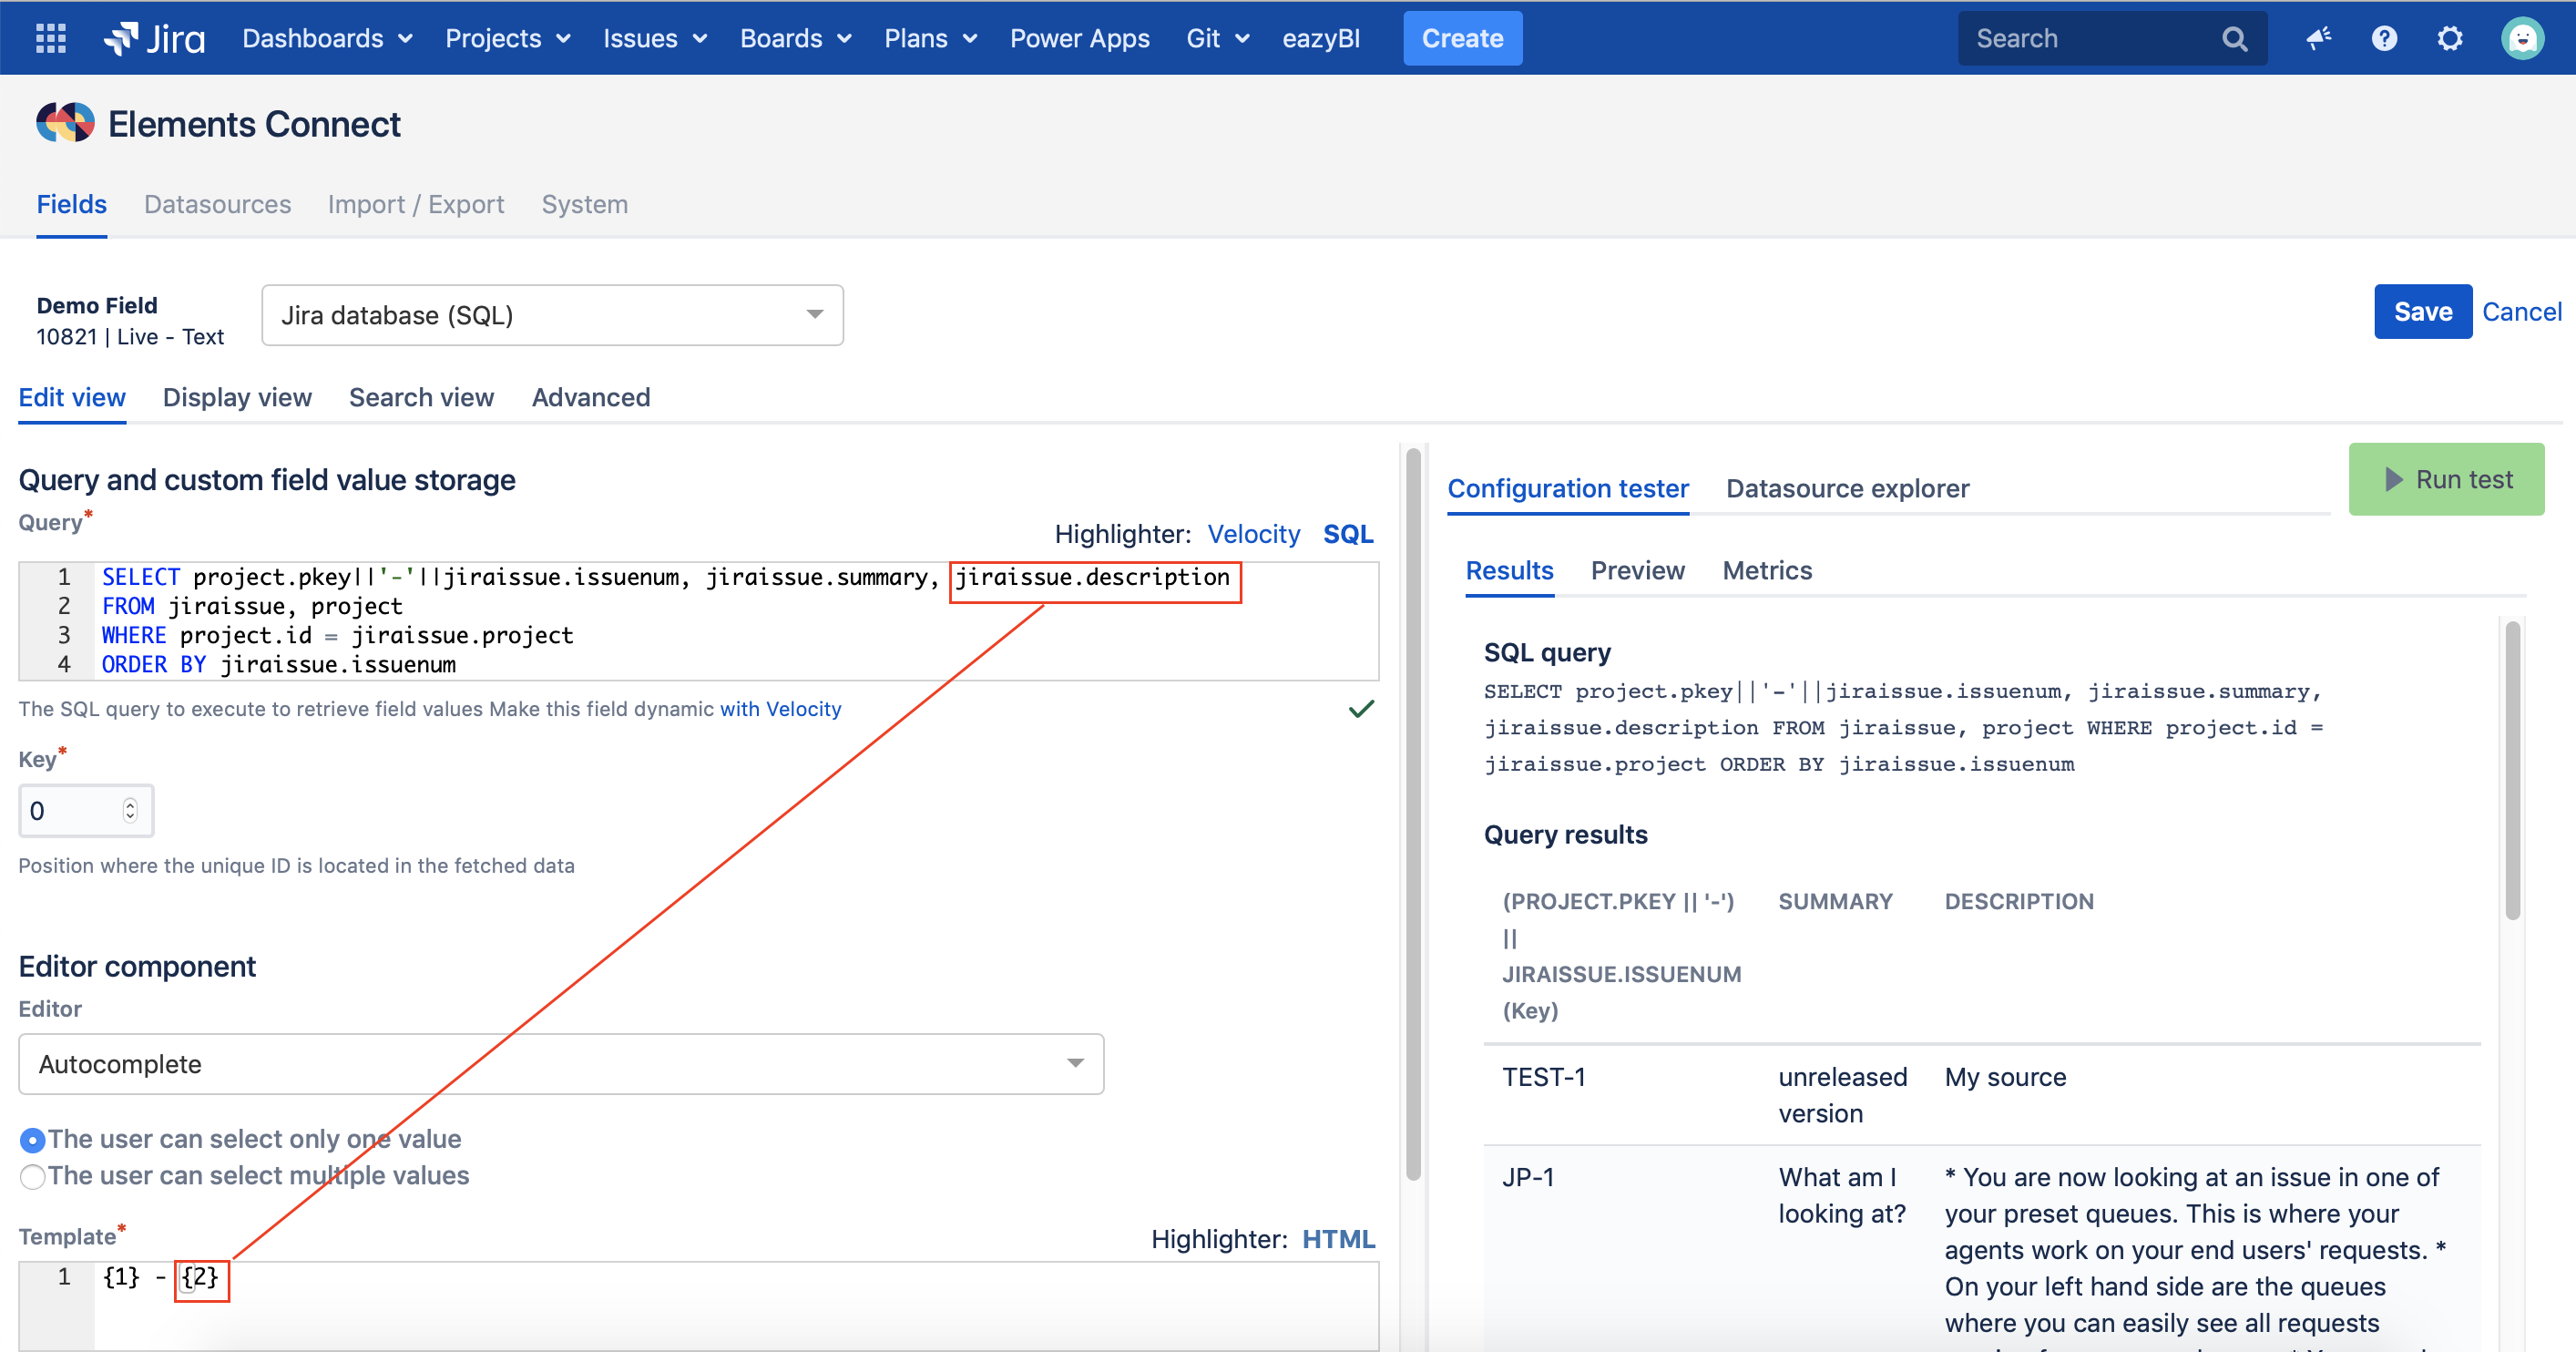
Task: Switch query highlighter to Velocity
Action: click(1253, 534)
